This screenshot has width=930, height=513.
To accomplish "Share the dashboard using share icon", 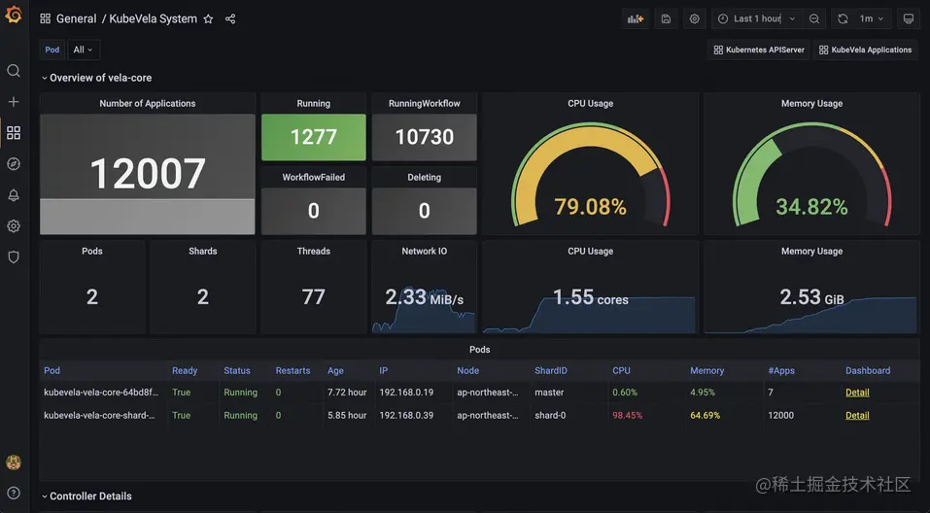I will coord(230,19).
